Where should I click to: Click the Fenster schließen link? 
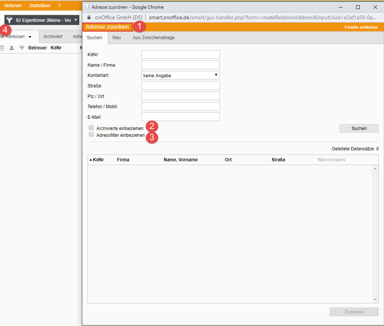tap(361, 27)
